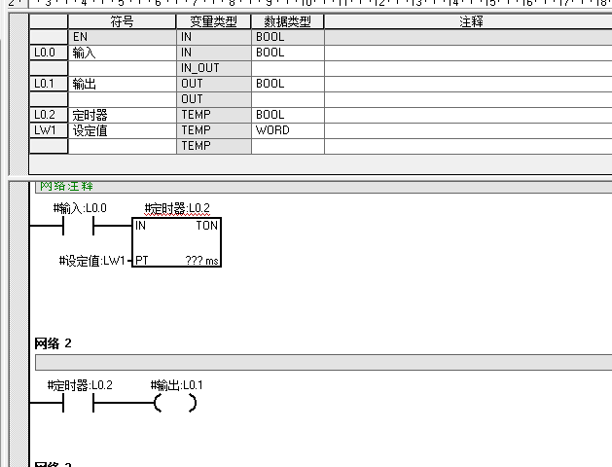
Task: Click the 符号 column header
Action: pos(122,21)
